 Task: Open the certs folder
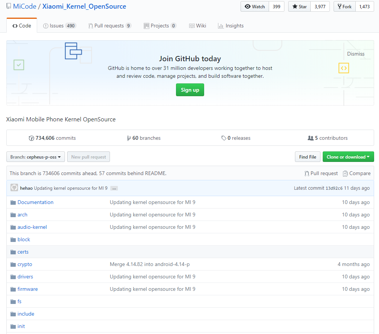click(x=23, y=252)
